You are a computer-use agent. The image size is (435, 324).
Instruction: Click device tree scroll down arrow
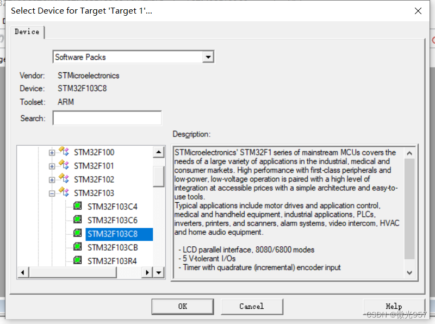pyautogui.click(x=158, y=272)
